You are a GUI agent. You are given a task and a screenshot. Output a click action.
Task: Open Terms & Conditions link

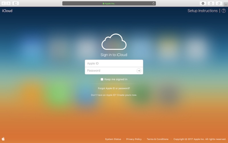tap(158, 139)
